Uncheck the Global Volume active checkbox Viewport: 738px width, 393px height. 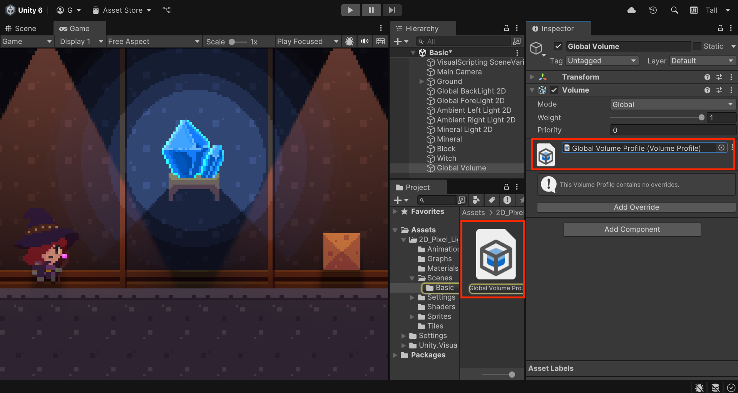point(558,47)
